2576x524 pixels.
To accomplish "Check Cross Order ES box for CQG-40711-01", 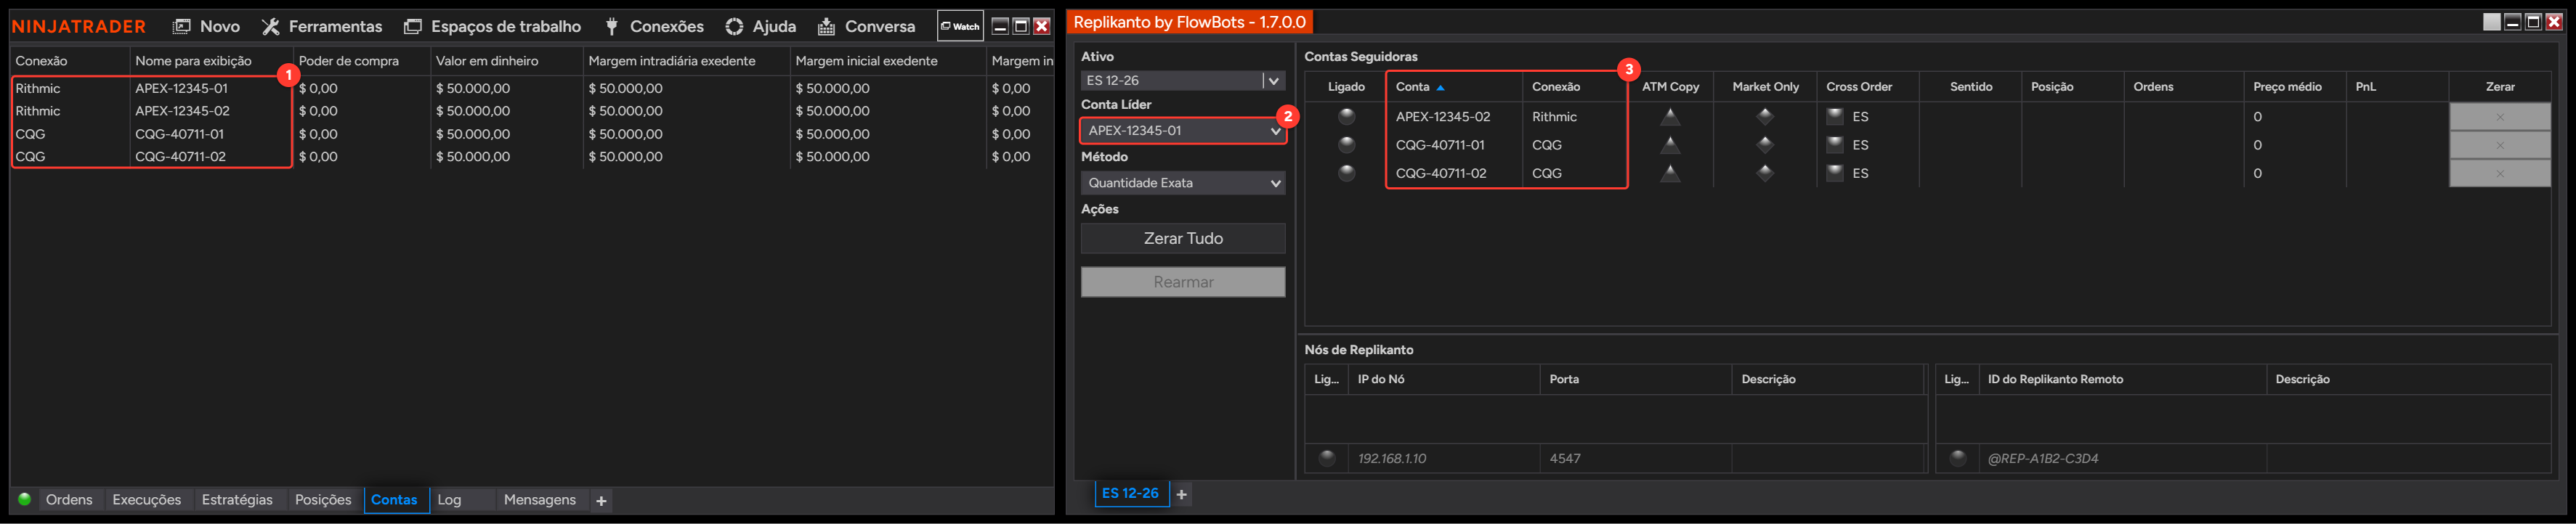I will point(1835,144).
